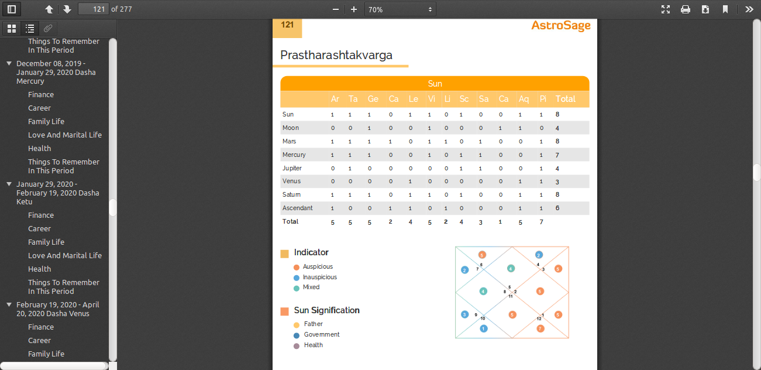Download the PDF file

[705, 9]
